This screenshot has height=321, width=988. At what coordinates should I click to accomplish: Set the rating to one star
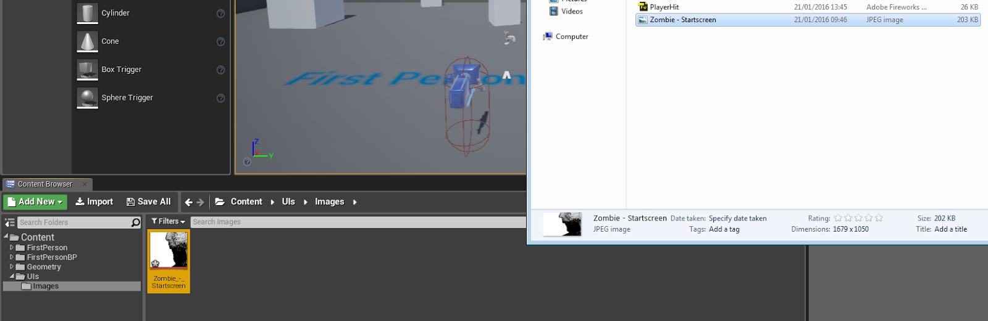click(838, 218)
